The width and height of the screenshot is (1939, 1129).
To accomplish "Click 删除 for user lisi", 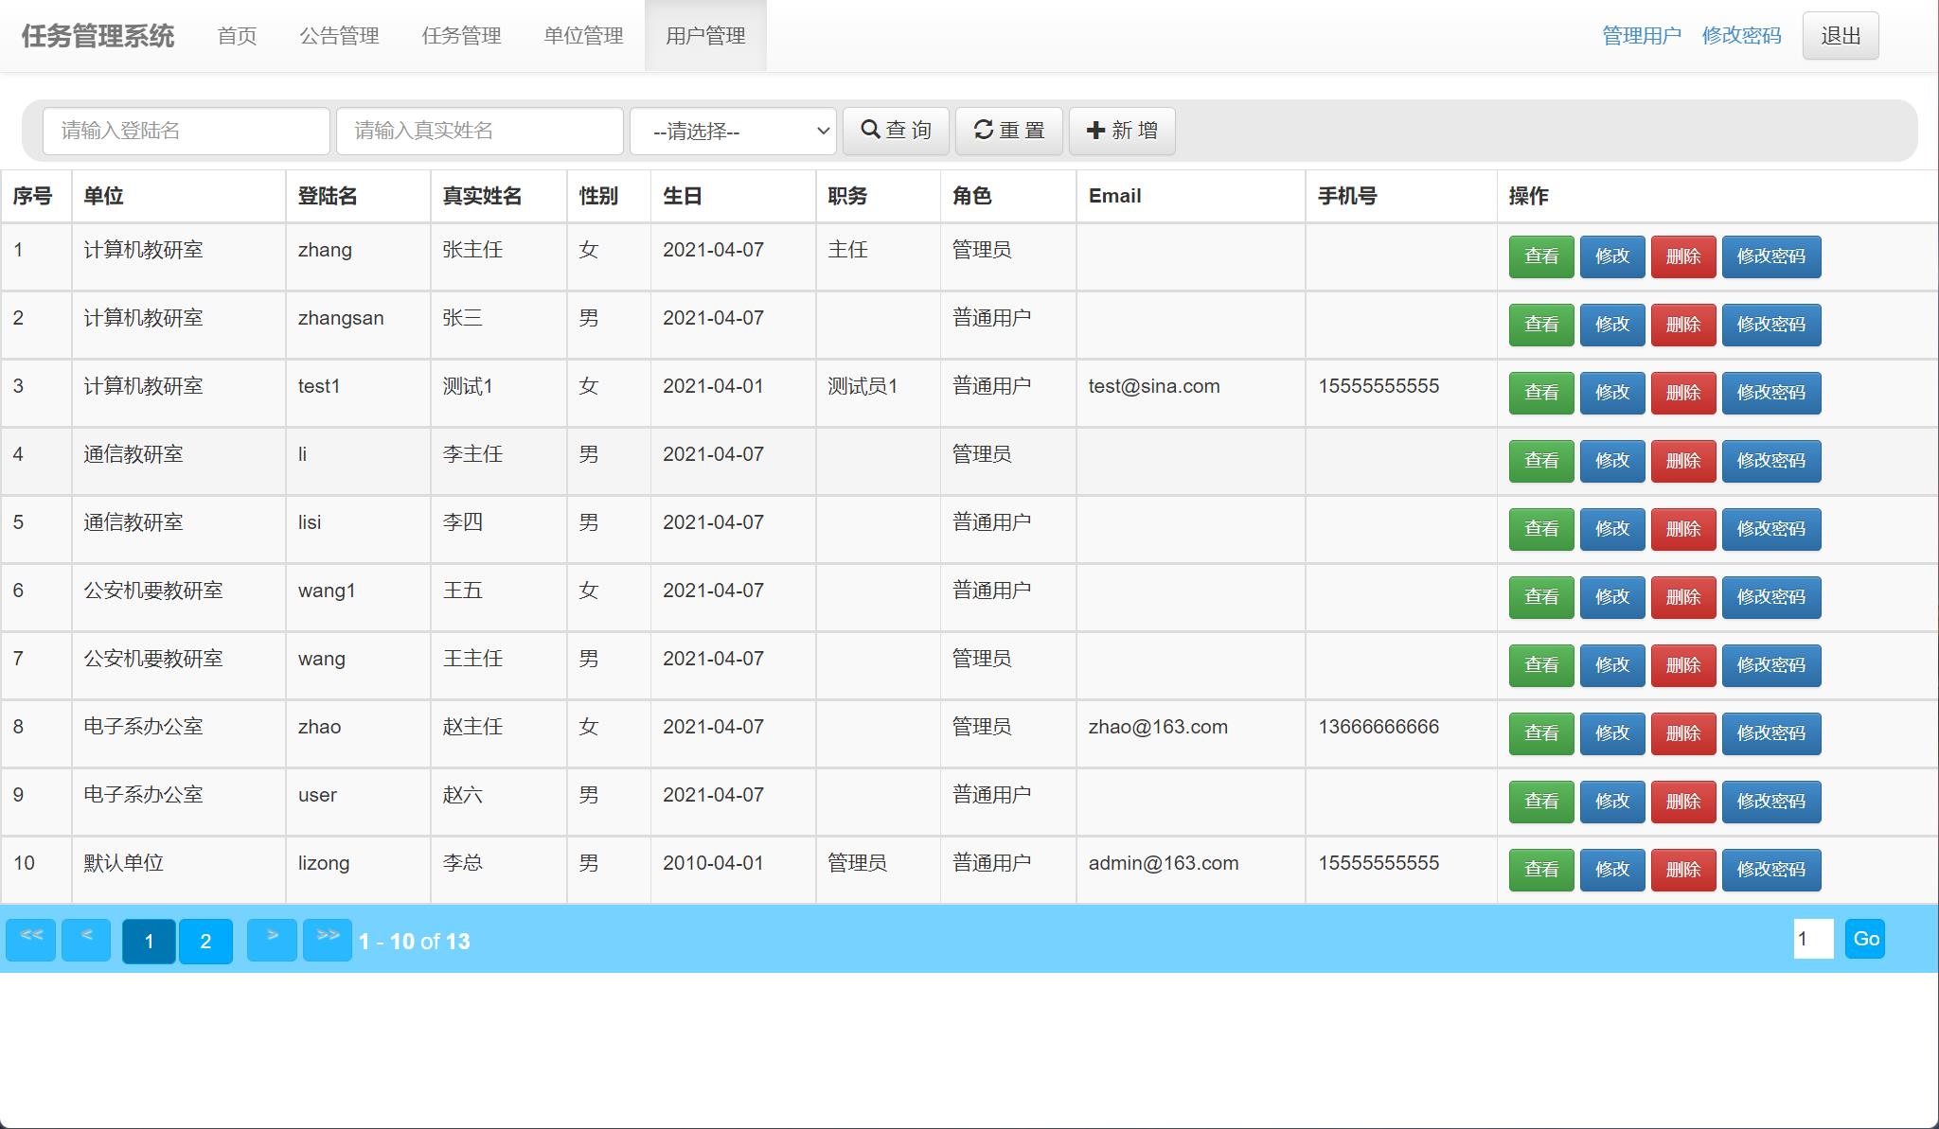I will [1683, 529].
